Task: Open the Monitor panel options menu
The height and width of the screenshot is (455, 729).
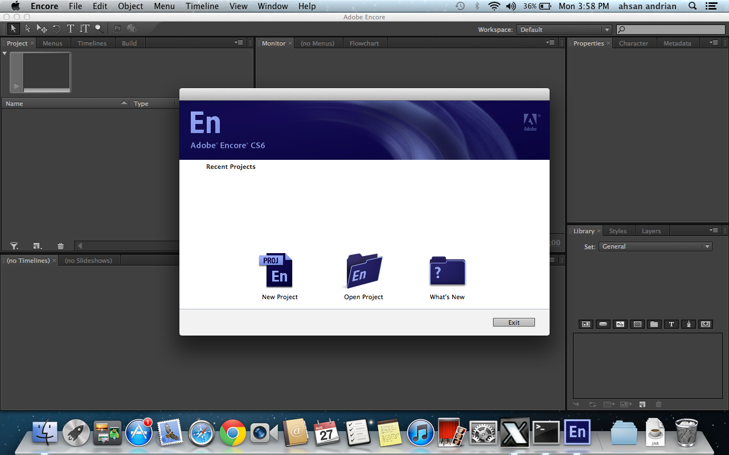Action: tap(550, 43)
